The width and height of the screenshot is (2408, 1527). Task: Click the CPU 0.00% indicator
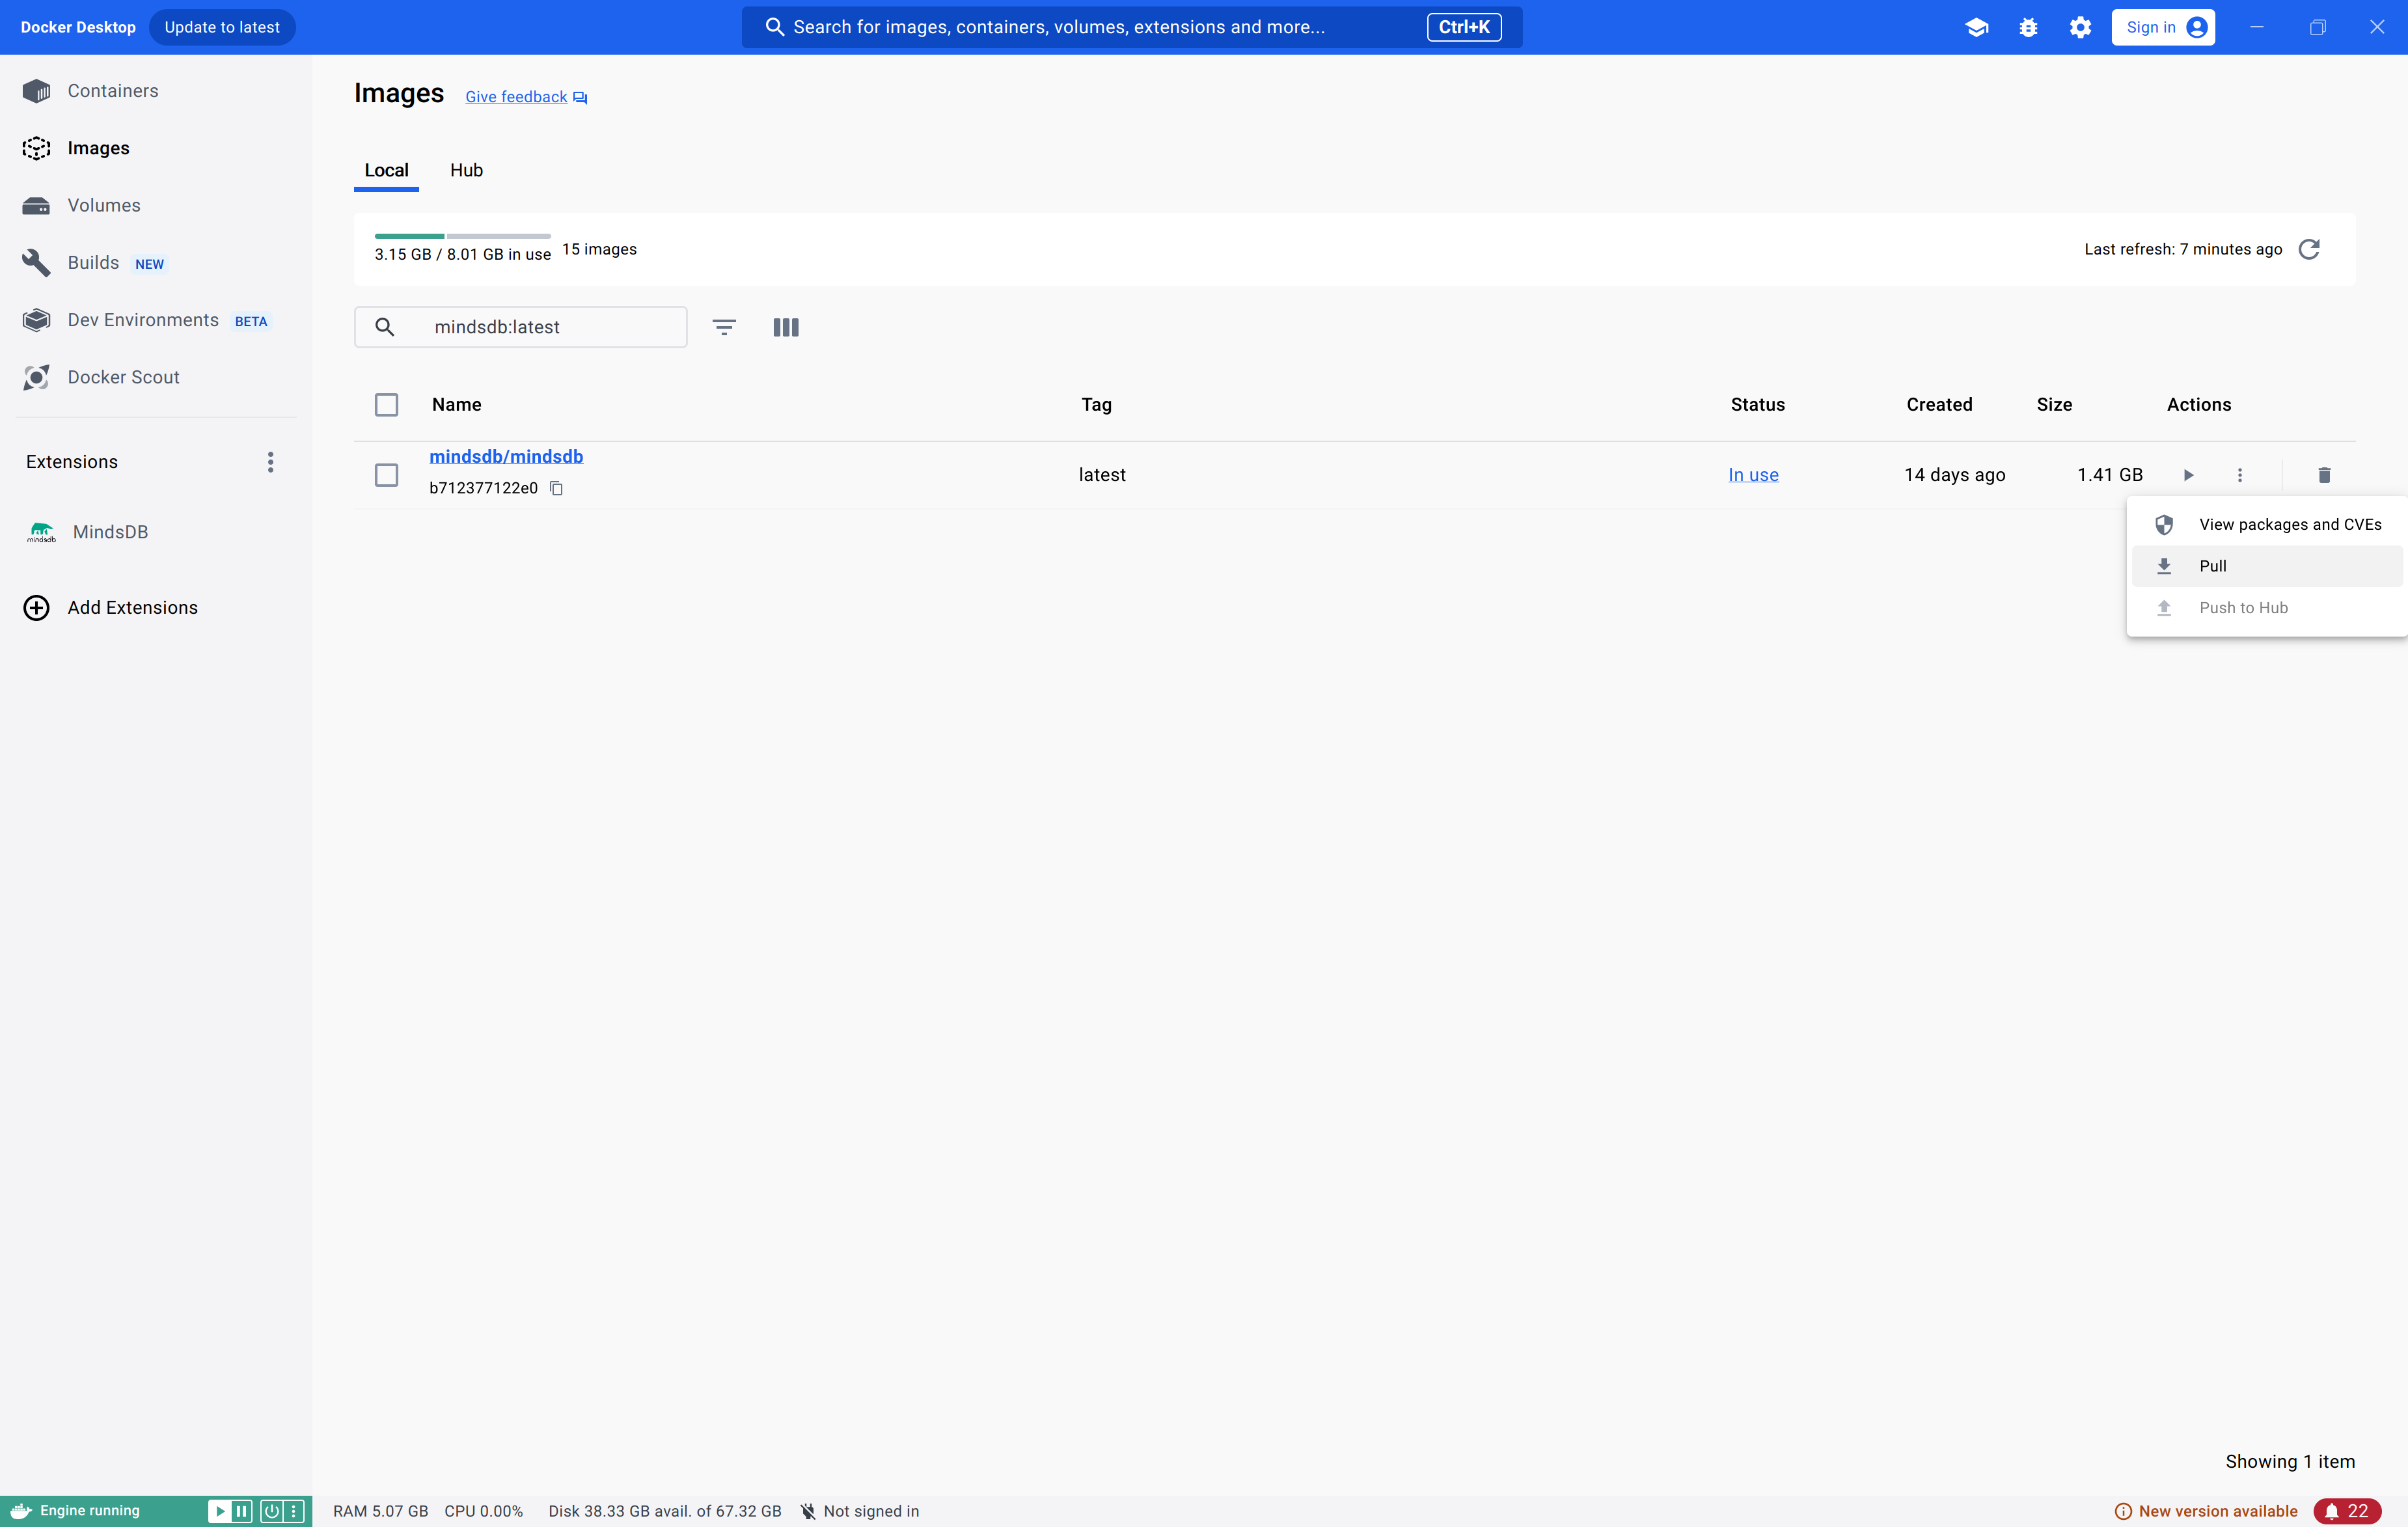point(484,1511)
